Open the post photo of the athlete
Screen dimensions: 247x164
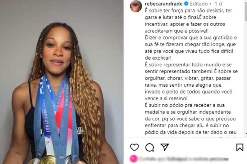62,82
